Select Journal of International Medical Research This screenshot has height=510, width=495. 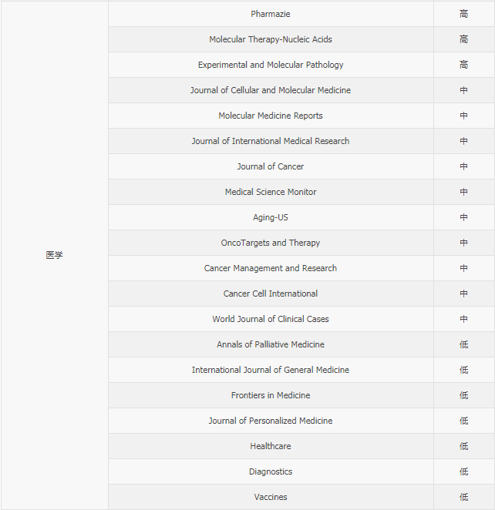(271, 141)
